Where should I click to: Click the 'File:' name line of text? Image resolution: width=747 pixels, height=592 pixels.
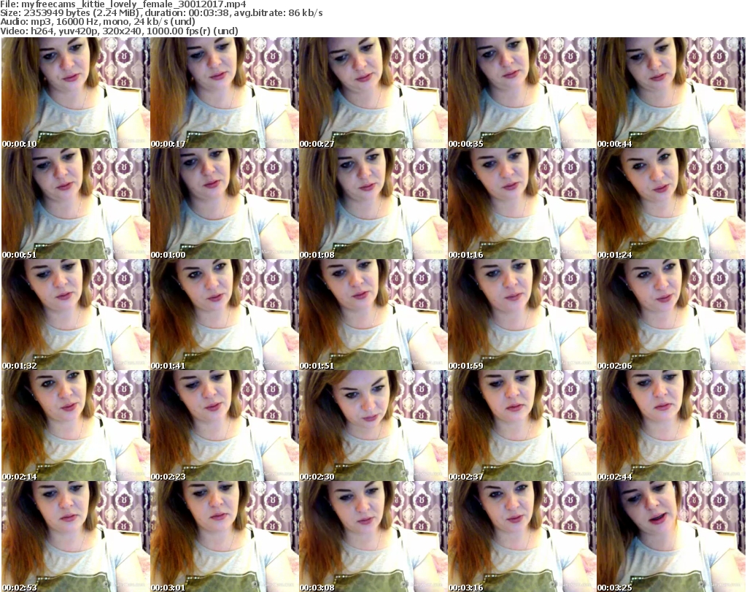pyautogui.click(x=123, y=4)
